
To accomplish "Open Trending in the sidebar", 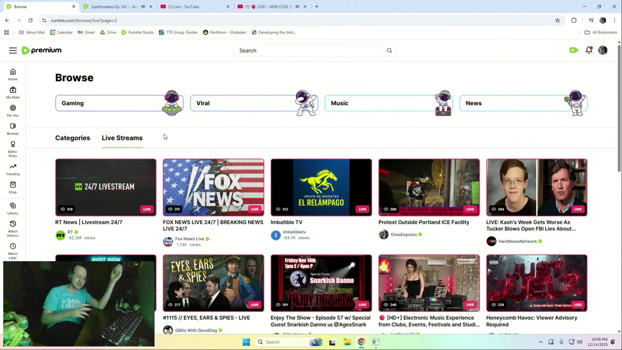I will coord(13,169).
